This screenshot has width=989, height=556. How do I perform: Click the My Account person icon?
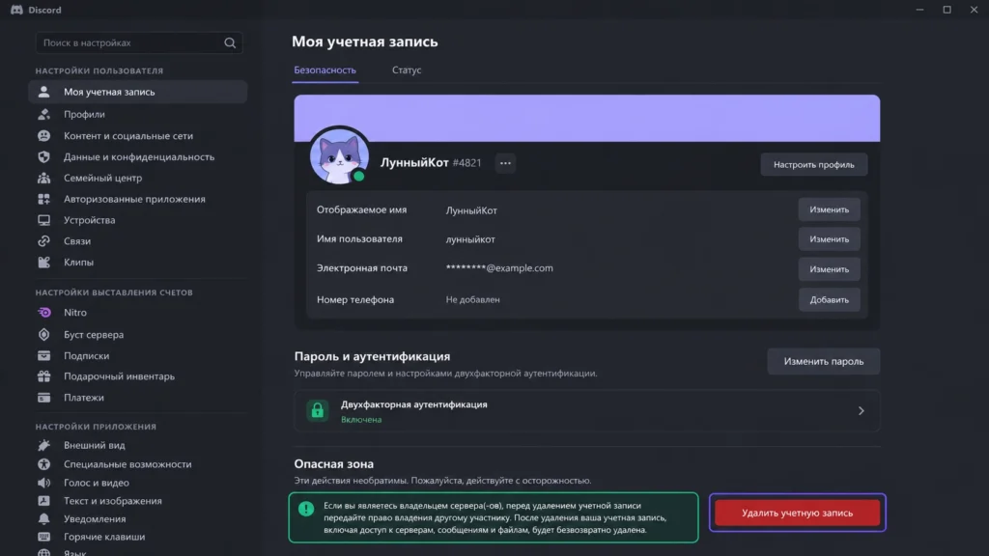point(43,92)
